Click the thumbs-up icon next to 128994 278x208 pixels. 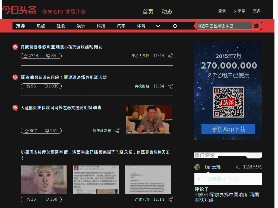pos(238,167)
